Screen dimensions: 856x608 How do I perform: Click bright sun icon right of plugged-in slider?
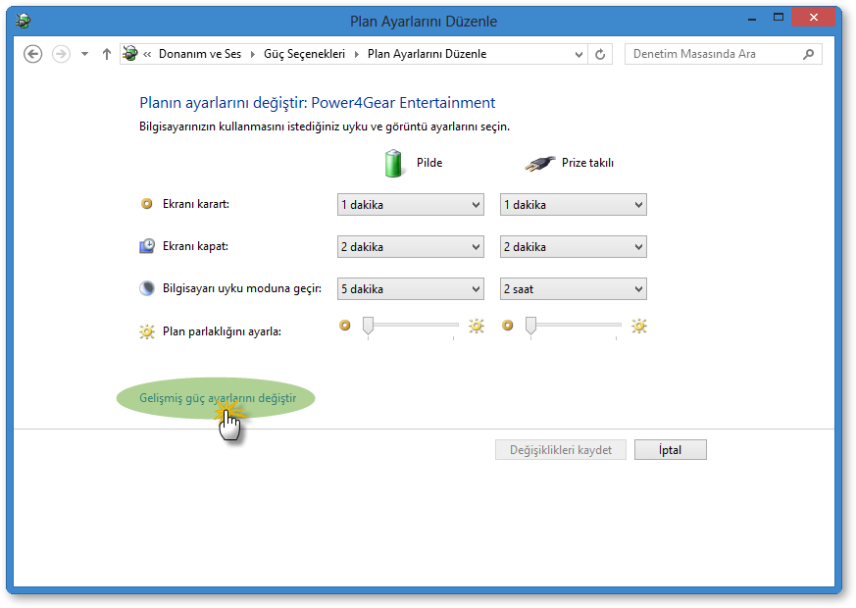(638, 326)
